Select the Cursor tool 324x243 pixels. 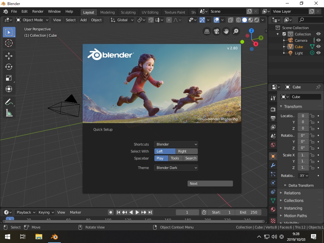(x=9, y=43)
